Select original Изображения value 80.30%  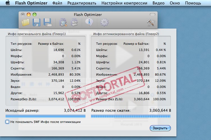(75, 74)
